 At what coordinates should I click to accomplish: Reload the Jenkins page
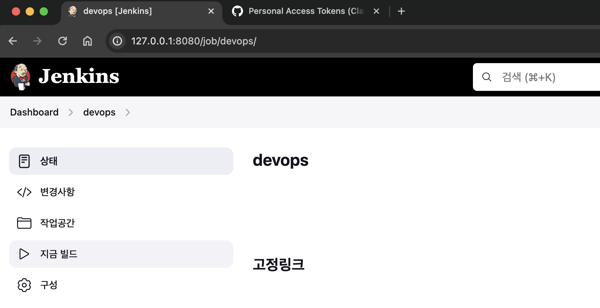(x=62, y=41)
